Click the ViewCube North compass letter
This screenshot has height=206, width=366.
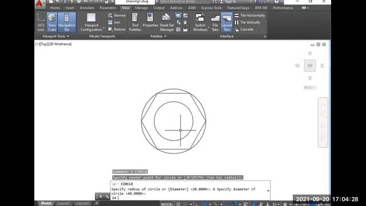pos(310,53)
